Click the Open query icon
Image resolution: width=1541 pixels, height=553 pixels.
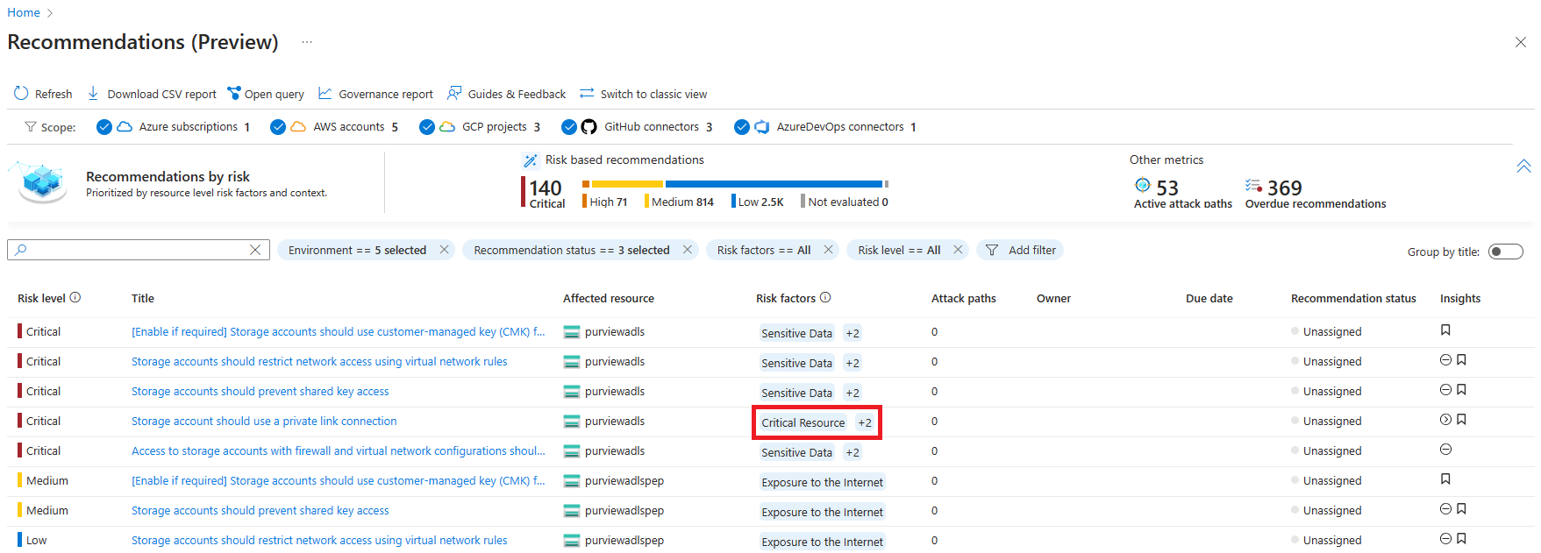tap(234, 94)
